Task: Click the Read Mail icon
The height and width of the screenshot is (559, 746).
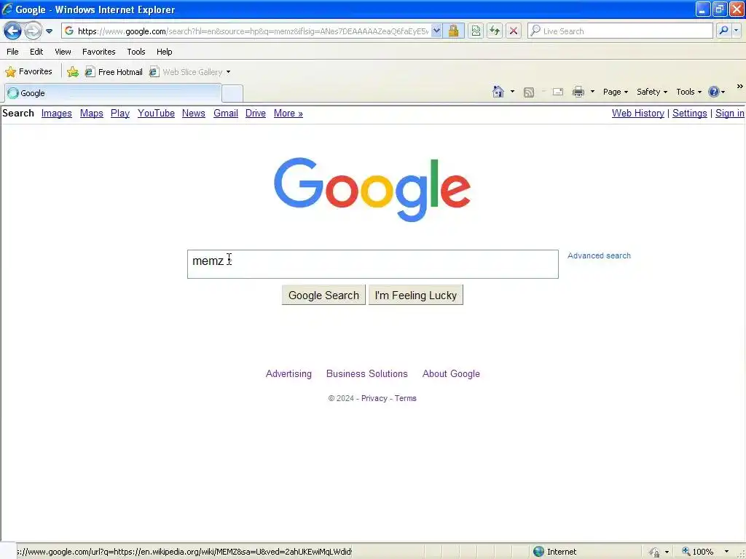Action: [x=557, y=92]
